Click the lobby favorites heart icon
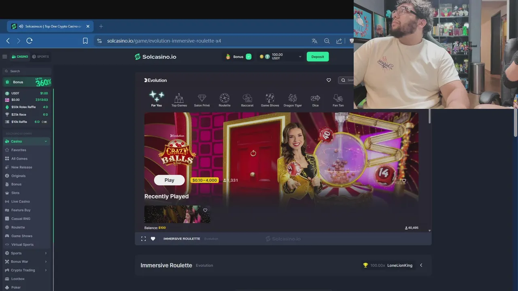Viewport: 518px width, 291px height. pos(329,80)
